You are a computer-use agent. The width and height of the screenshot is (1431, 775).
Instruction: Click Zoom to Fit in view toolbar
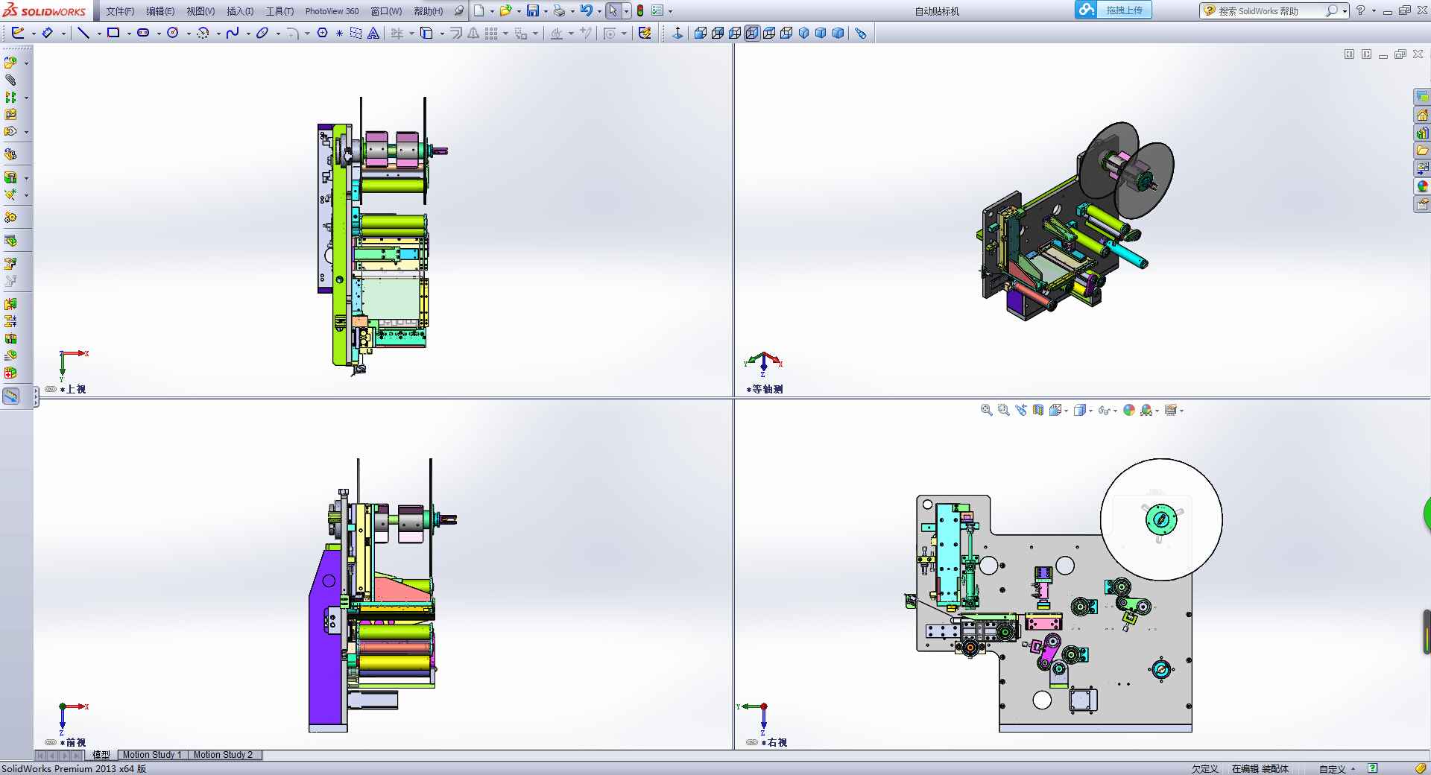pos(987,410)
